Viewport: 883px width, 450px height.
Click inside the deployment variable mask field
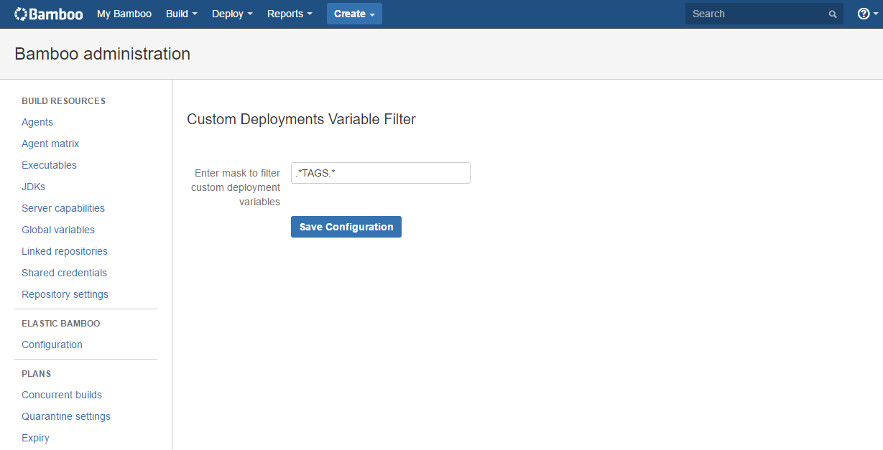pos(380,173)
